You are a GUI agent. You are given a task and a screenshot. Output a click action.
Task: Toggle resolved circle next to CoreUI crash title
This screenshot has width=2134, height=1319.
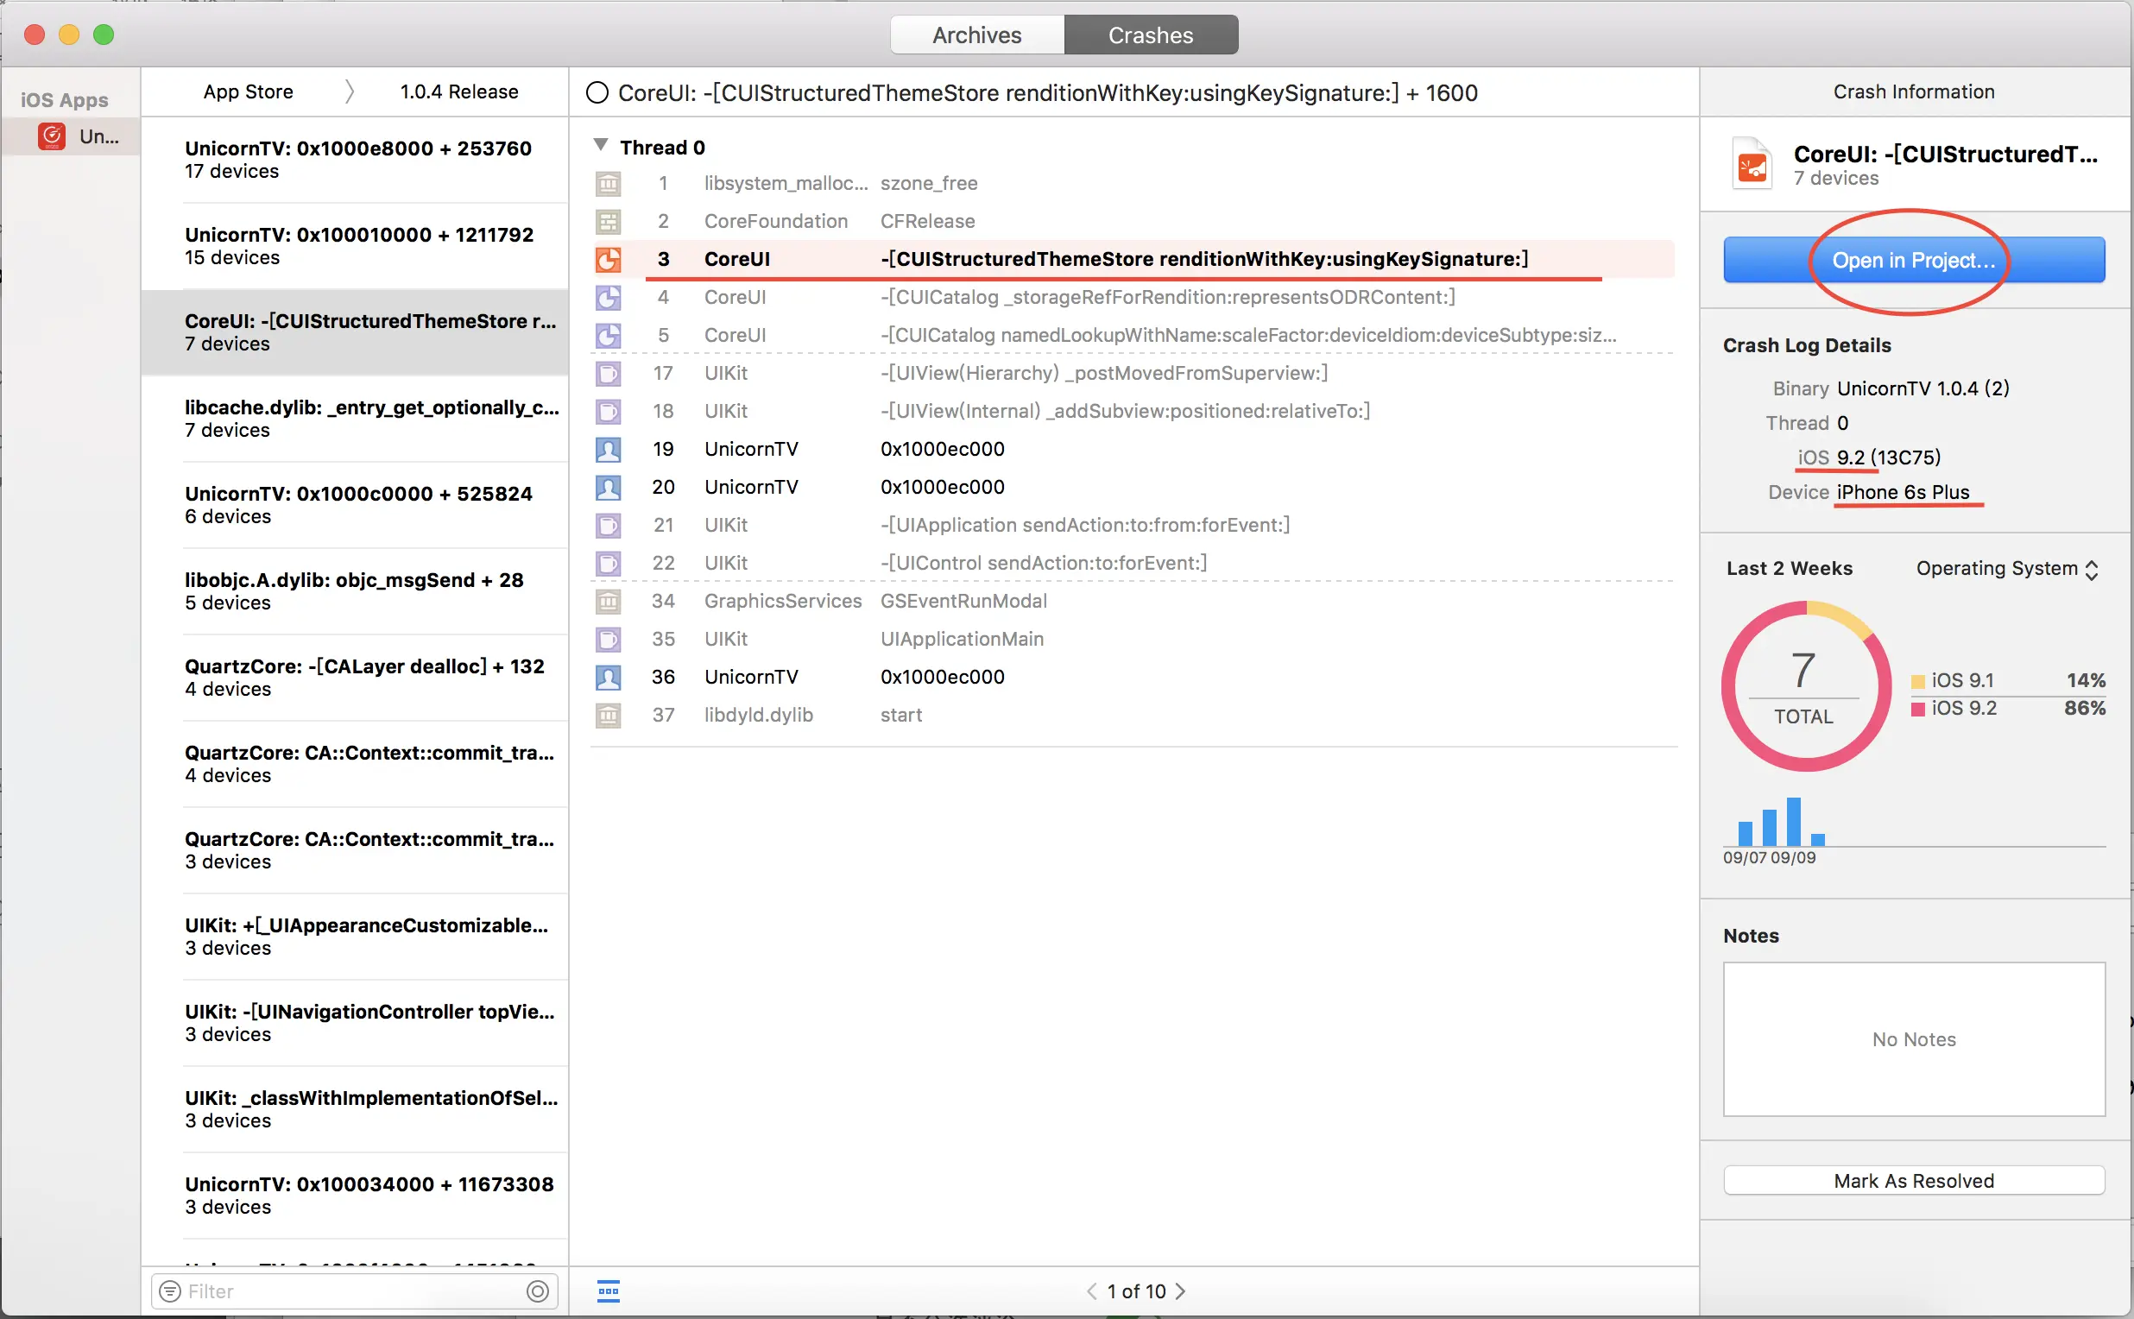pos(597,92)
